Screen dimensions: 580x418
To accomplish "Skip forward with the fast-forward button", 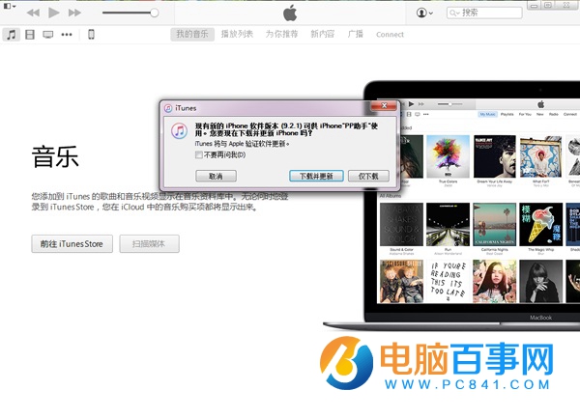I will (74, 13).
